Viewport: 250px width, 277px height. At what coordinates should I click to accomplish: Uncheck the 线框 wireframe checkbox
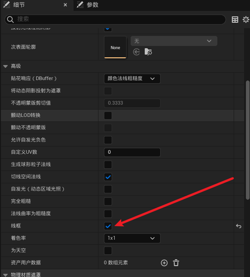[108, 226]
